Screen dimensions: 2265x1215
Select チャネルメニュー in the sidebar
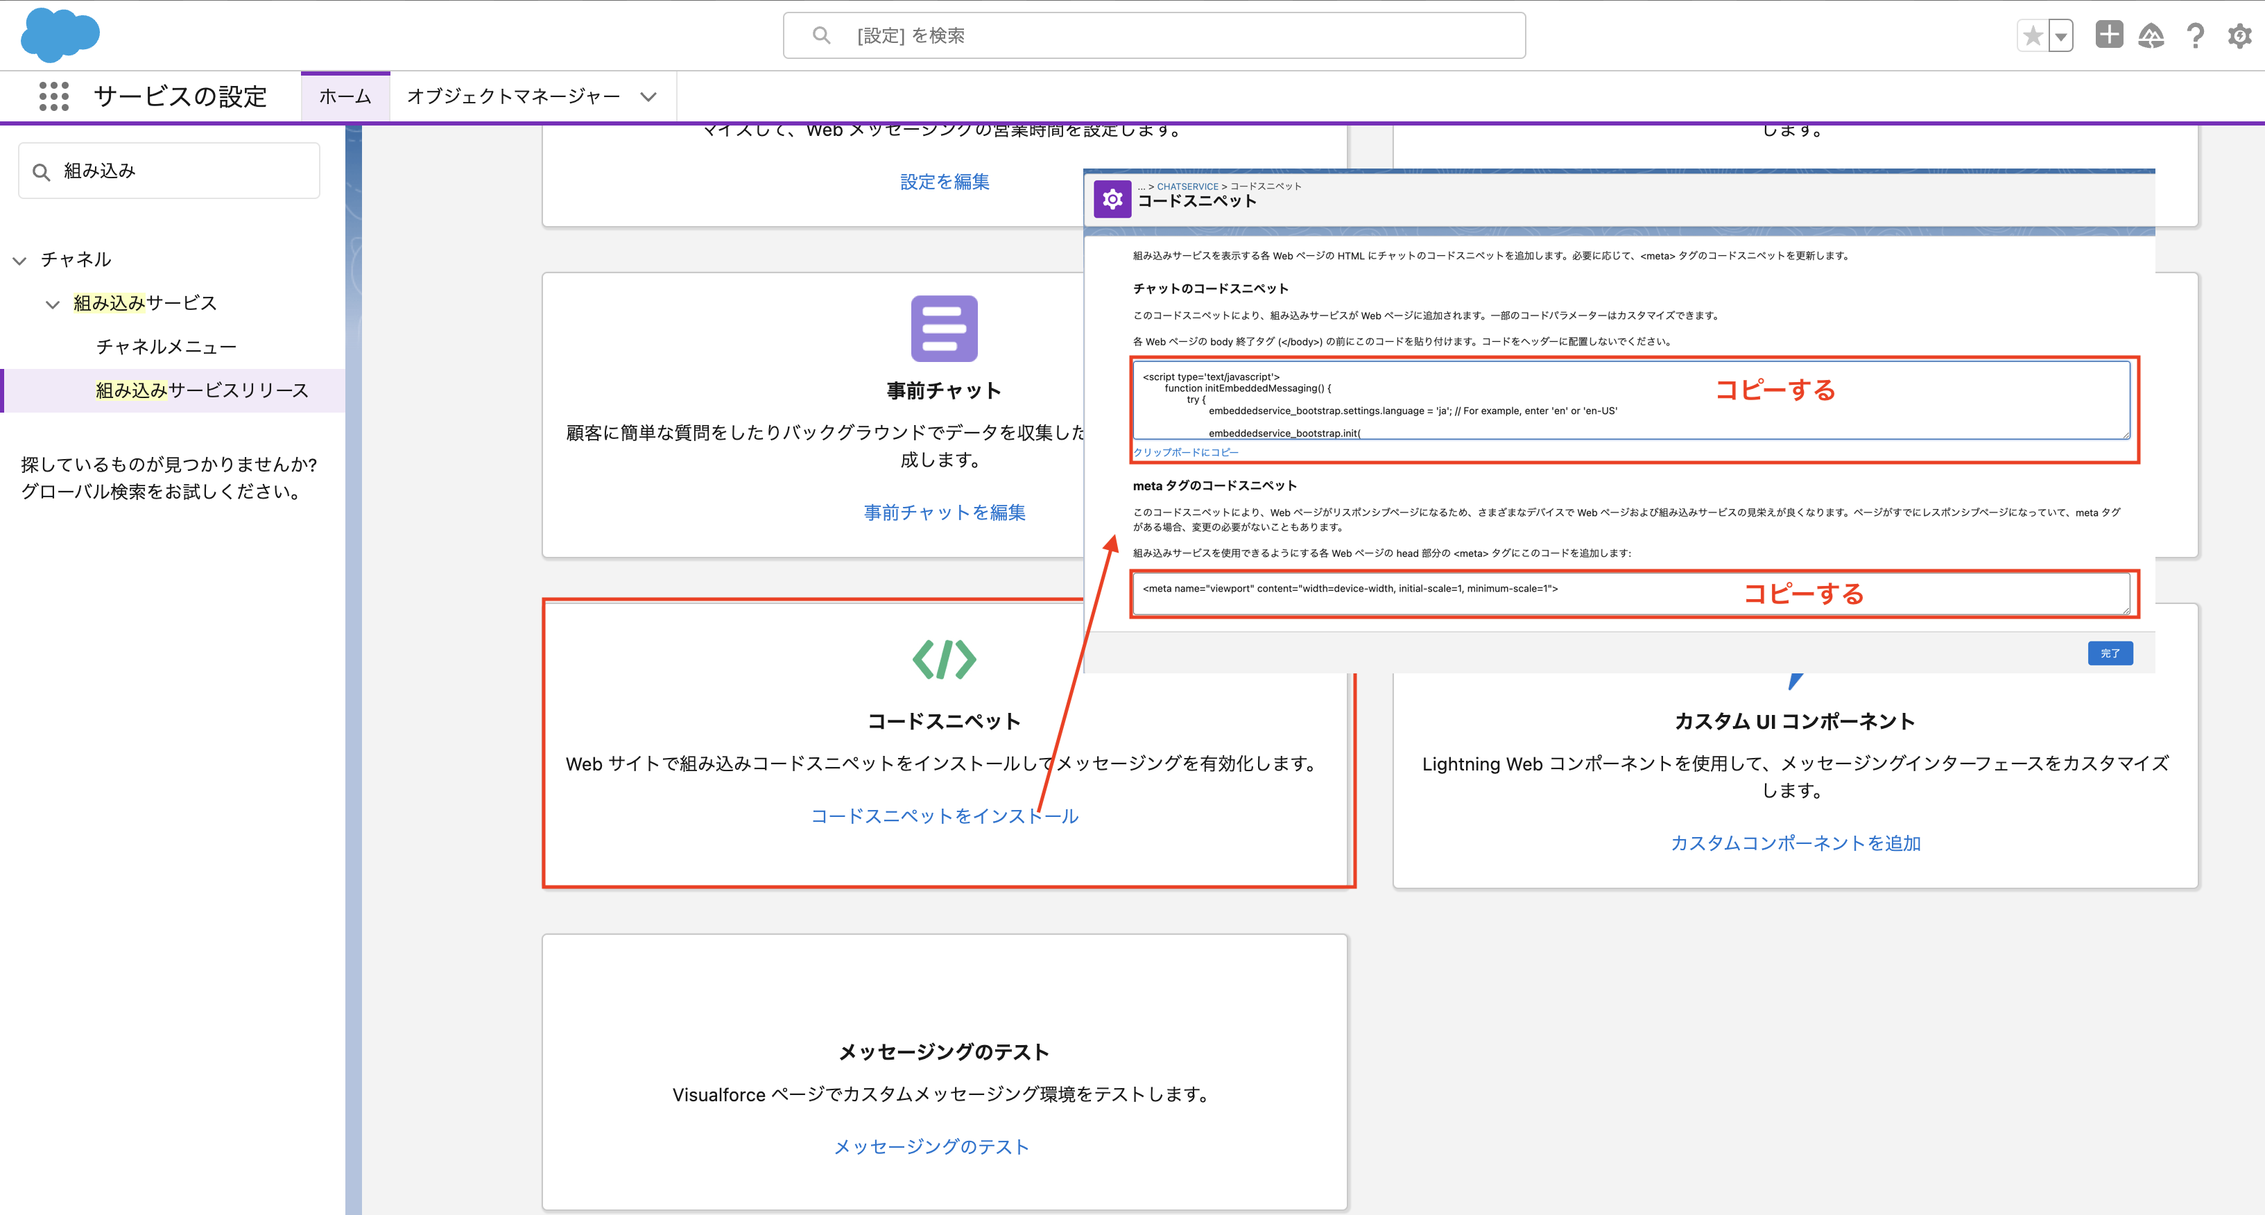point(166,346)
